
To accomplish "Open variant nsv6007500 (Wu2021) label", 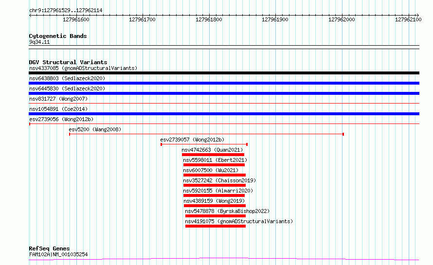I will pos(211,170).
